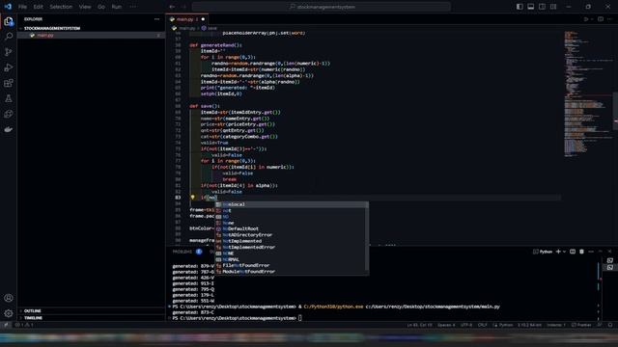Viewport: 618px width, 347px height.
Task: Switch to the main.py editor tab
Action: [x=185, y=19]
